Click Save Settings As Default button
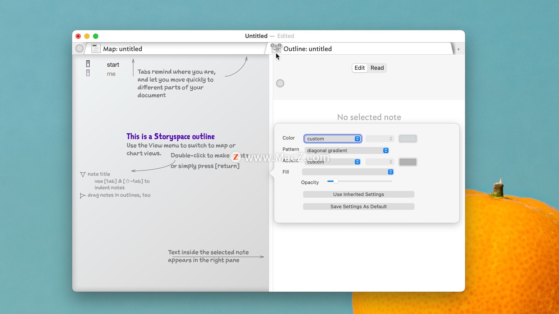Image resolution: width=559 pixels, height=314 pixels. click(358, 206)
